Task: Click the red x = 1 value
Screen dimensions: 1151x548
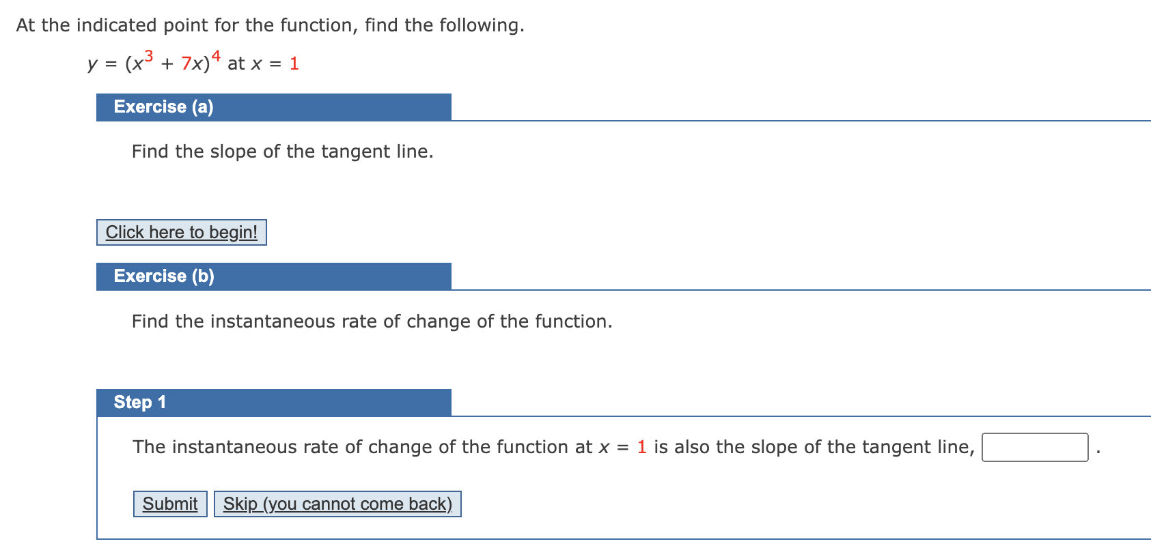Action: (x=293, y=63)
